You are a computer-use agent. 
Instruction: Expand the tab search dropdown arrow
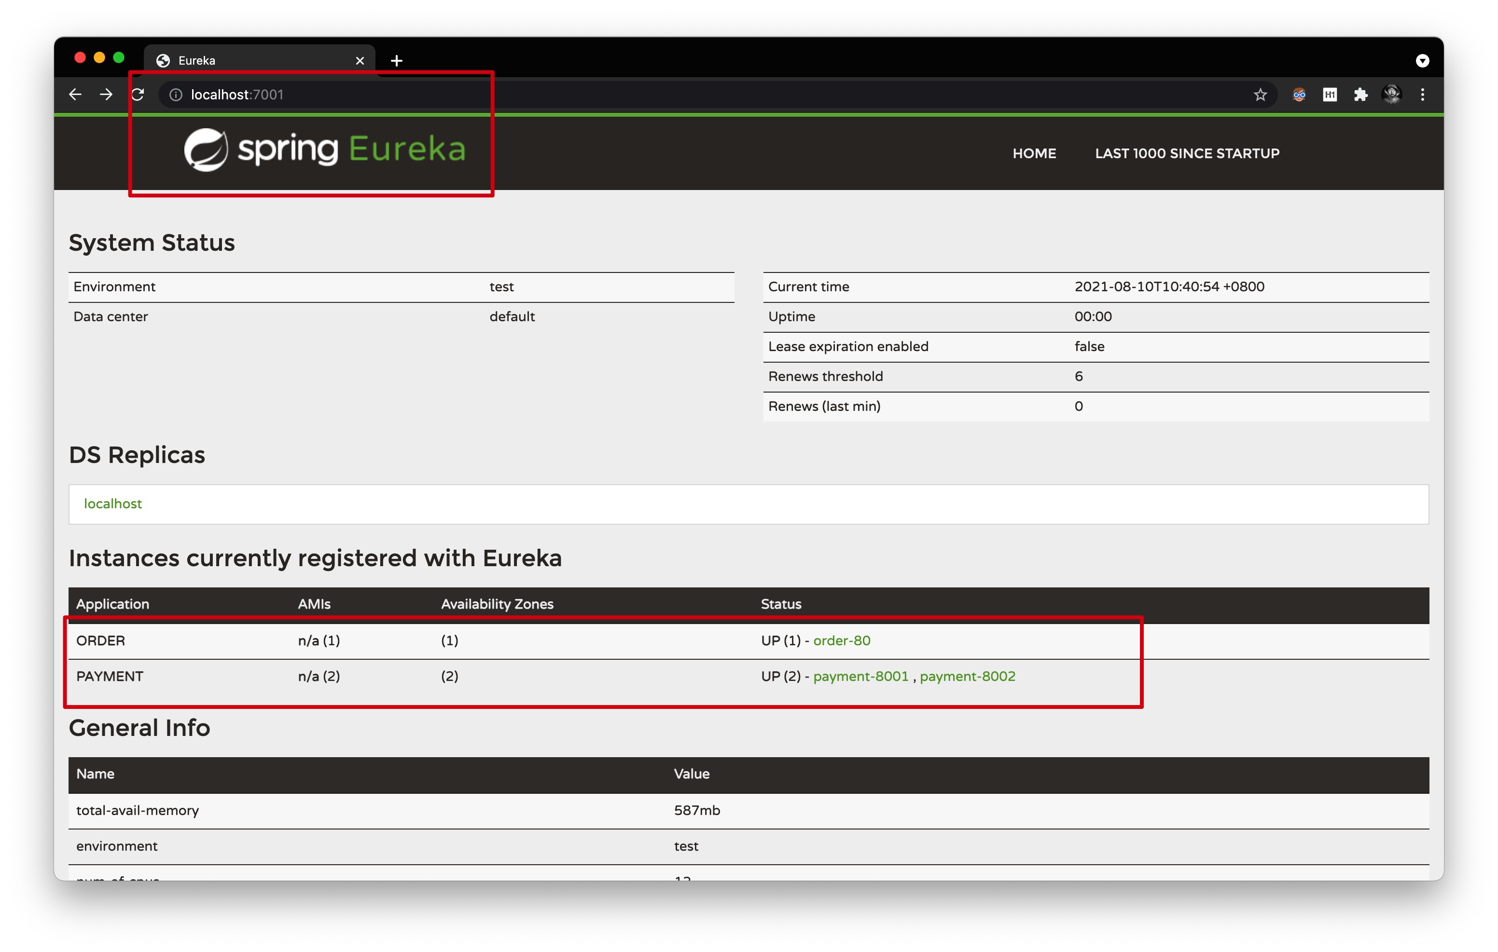point(1422,60)
